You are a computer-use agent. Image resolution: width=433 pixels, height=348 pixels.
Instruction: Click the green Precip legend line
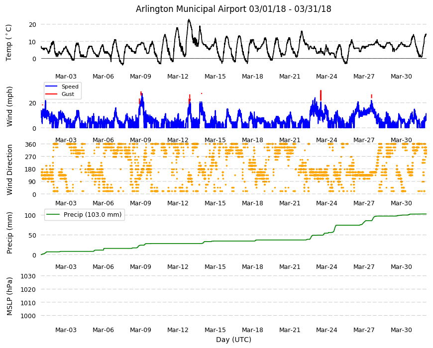[x=53, y=215]
